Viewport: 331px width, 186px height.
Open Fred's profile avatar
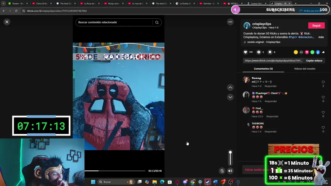pyautogui.click(x=246, y=110)
